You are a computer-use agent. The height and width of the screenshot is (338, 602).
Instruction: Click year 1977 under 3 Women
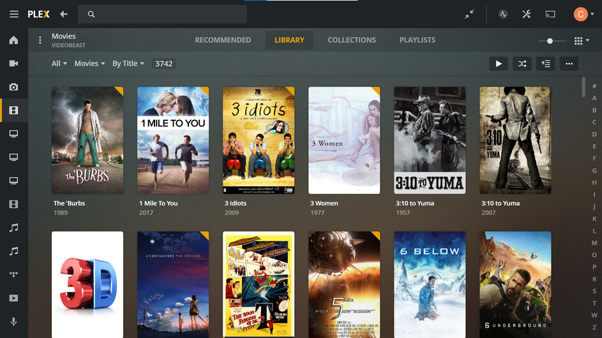tap(317, 212)
